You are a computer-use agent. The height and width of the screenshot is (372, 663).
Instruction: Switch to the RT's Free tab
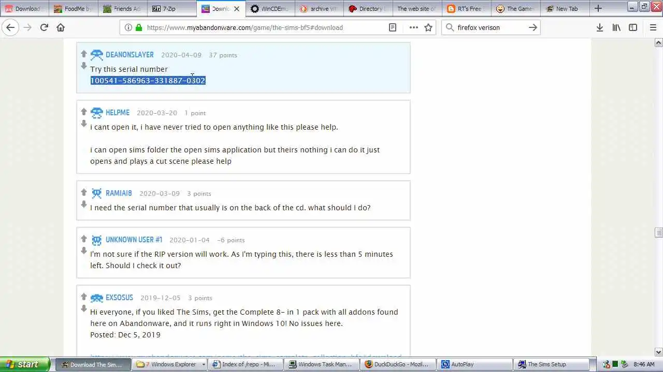(466, 9)
